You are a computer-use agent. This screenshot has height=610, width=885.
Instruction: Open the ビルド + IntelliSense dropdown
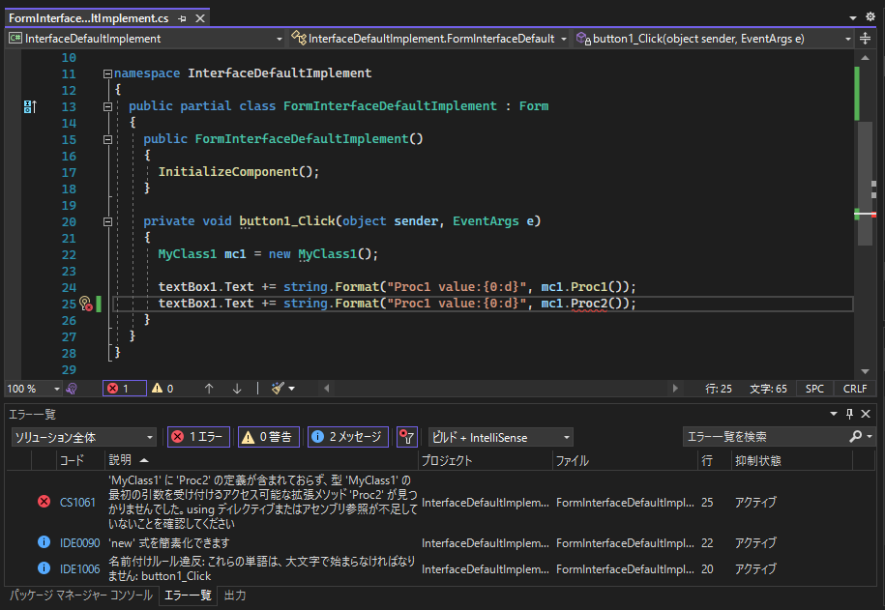click(501, 437)
